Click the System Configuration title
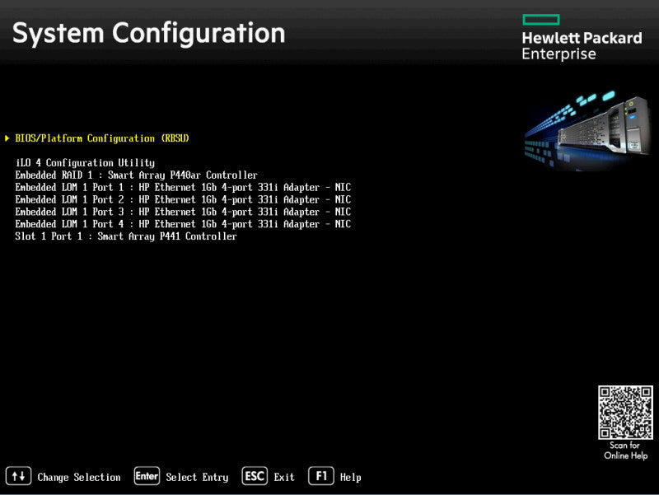The height and width of the screenshot is (495, 659). point(149,33)
